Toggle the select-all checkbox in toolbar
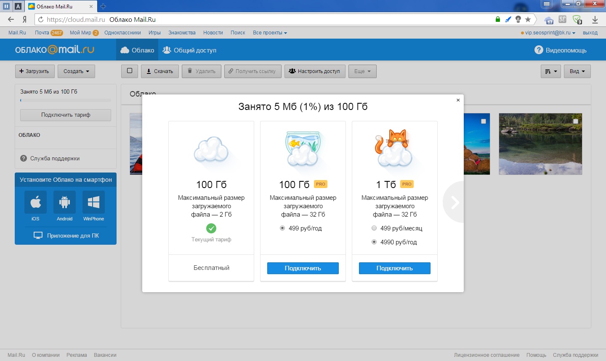Screen dimensions: 606x361 (x=130, y=71)
